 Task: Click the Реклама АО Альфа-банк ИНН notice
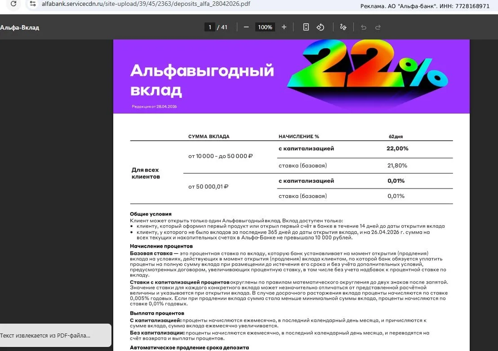(425, 6)
